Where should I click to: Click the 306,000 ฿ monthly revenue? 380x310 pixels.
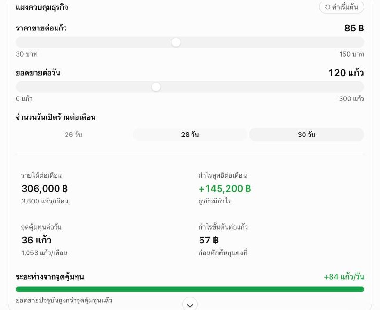click(45, 188)
